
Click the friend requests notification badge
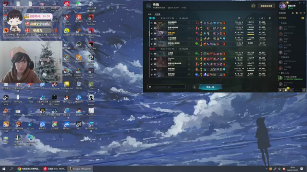(303, 18)
